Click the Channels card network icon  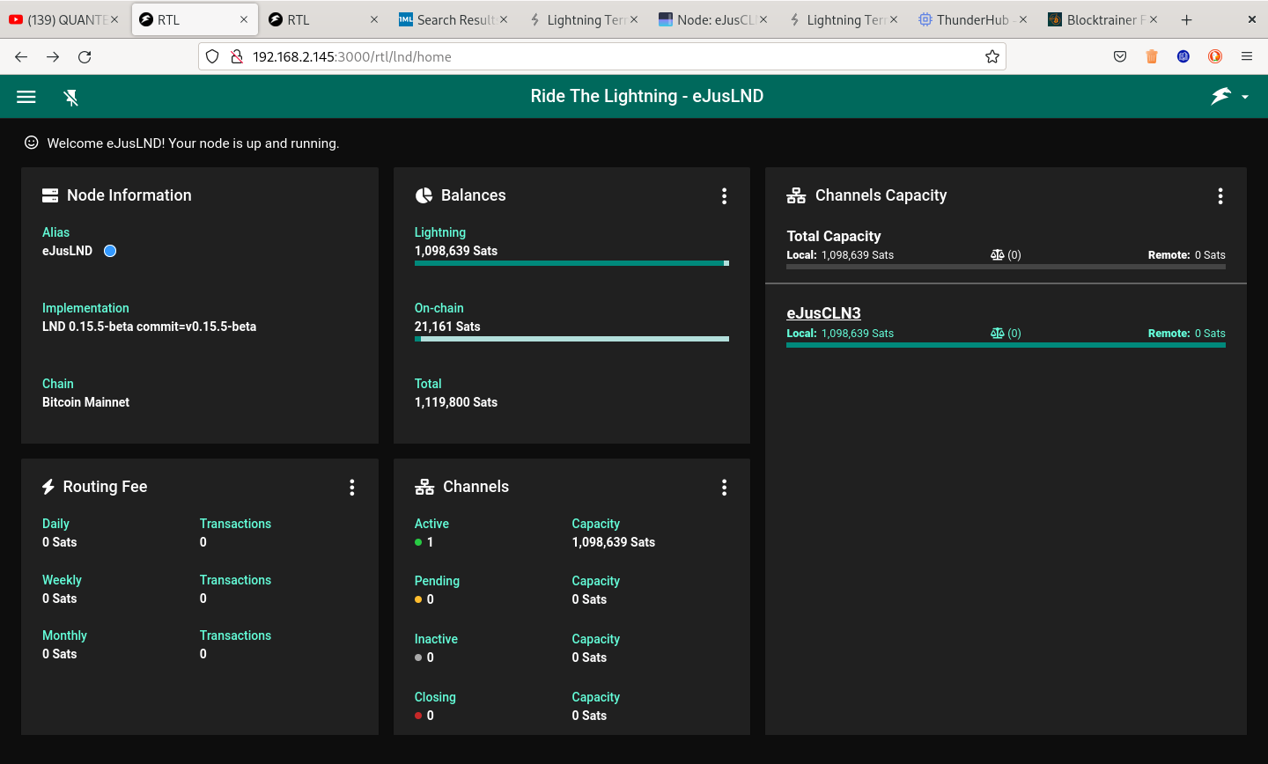[x=424, y=487]
